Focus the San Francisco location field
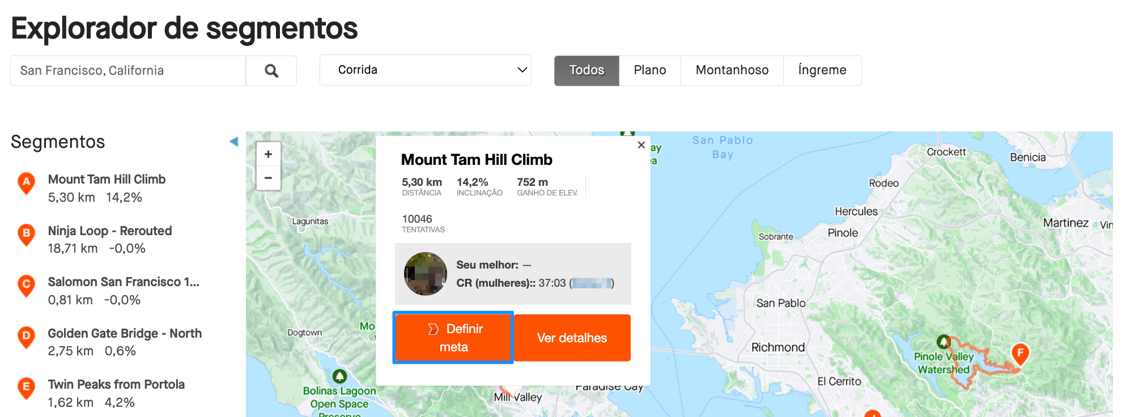This screenshot has height=417, width=1122. tap(128, 71)
